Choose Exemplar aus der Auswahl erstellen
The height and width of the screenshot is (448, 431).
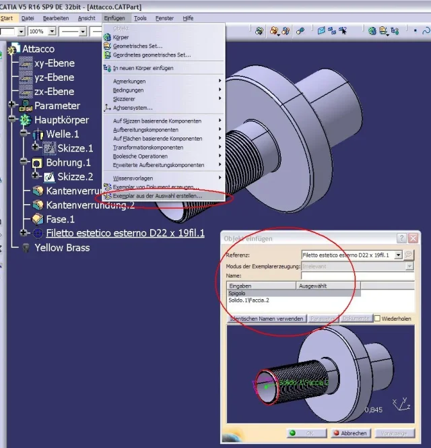(x=164, y=196)
